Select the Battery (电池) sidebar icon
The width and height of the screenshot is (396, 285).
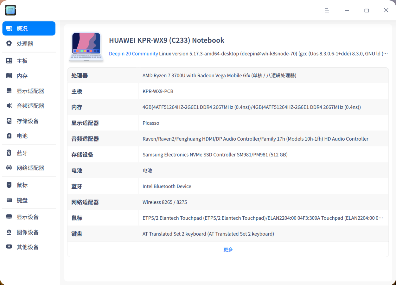tap(9, 136)
